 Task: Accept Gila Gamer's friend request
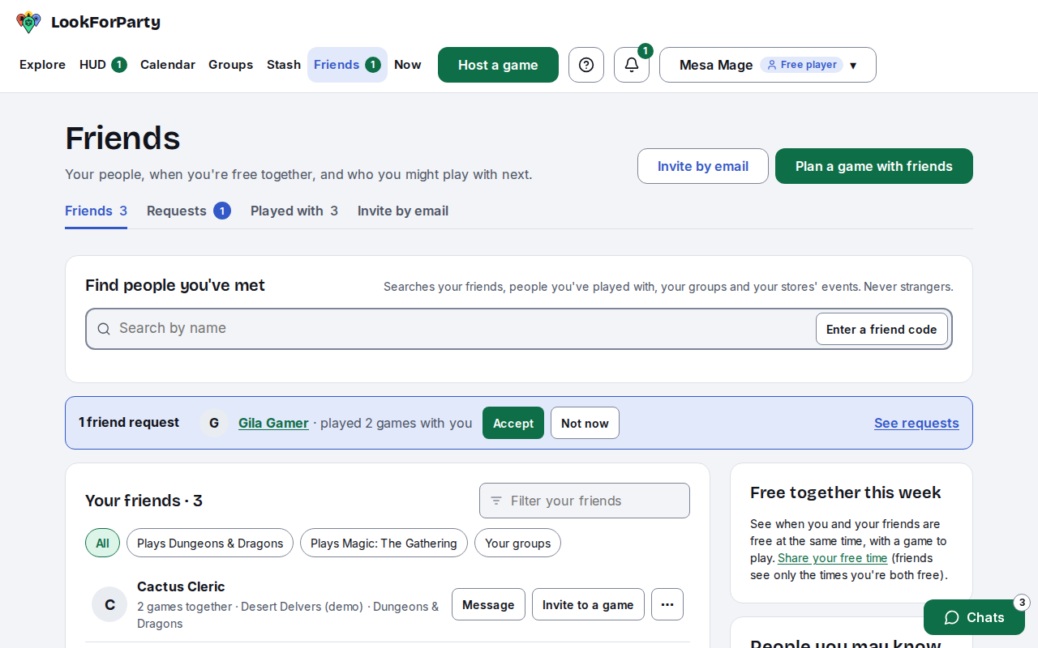(x=513, y=423)
